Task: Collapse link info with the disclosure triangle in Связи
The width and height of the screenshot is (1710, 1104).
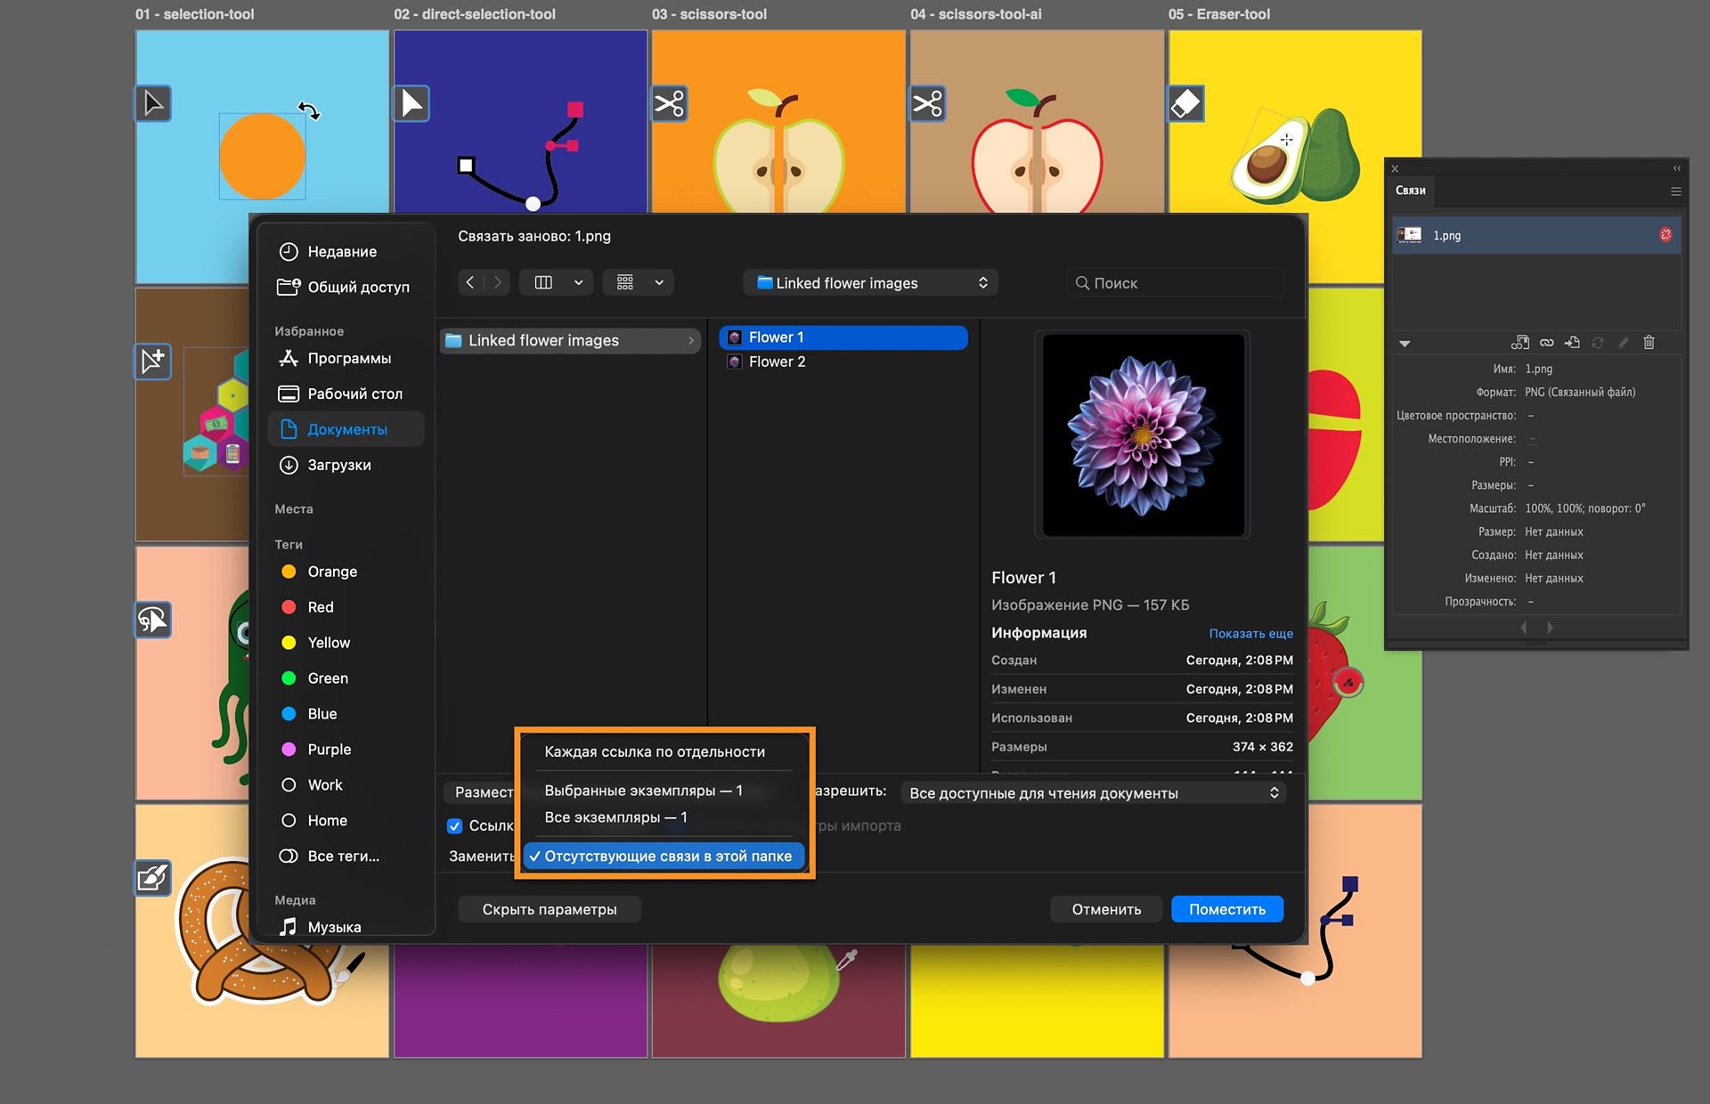Action: [x=1405, y=344]
